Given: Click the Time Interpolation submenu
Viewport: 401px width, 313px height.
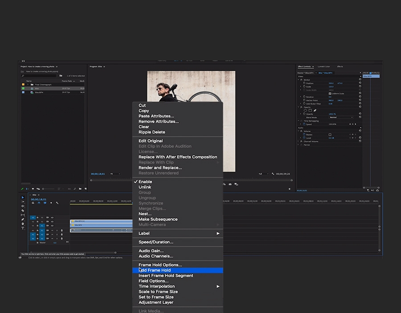Looking at the screenshot, I should click(x=178, y=286).
